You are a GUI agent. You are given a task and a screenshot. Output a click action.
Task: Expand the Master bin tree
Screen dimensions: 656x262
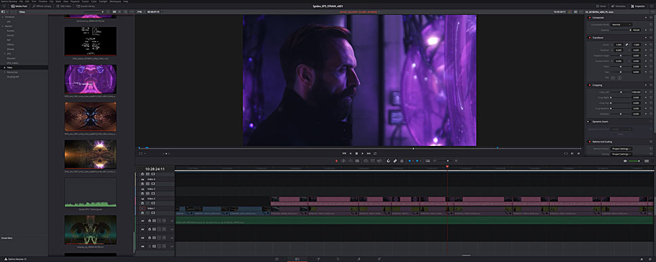(3, 26)
